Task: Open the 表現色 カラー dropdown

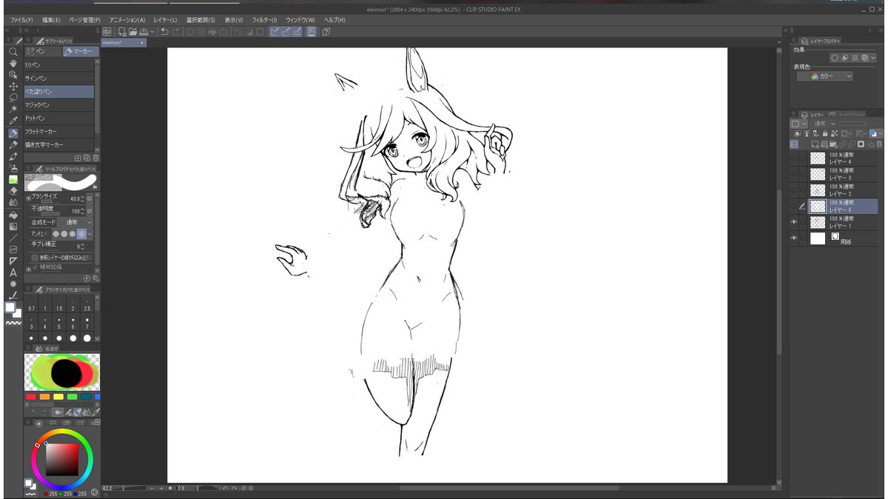Action: tap(825, 76)
